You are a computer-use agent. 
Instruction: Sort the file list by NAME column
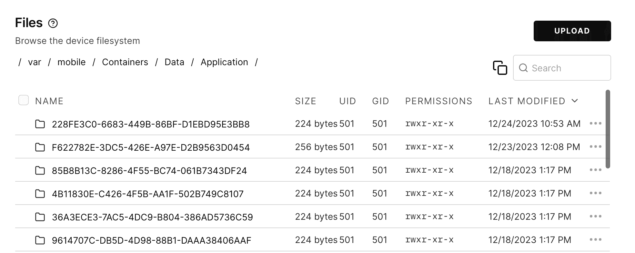(49, 101)
